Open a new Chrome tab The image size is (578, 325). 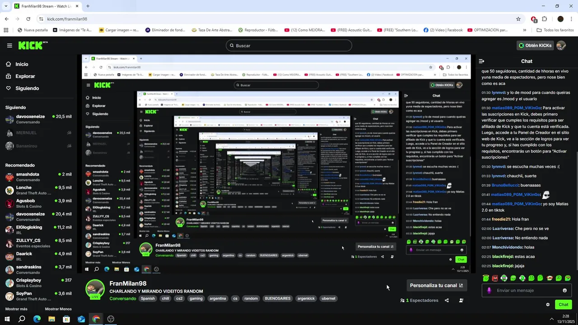(88, 6)
